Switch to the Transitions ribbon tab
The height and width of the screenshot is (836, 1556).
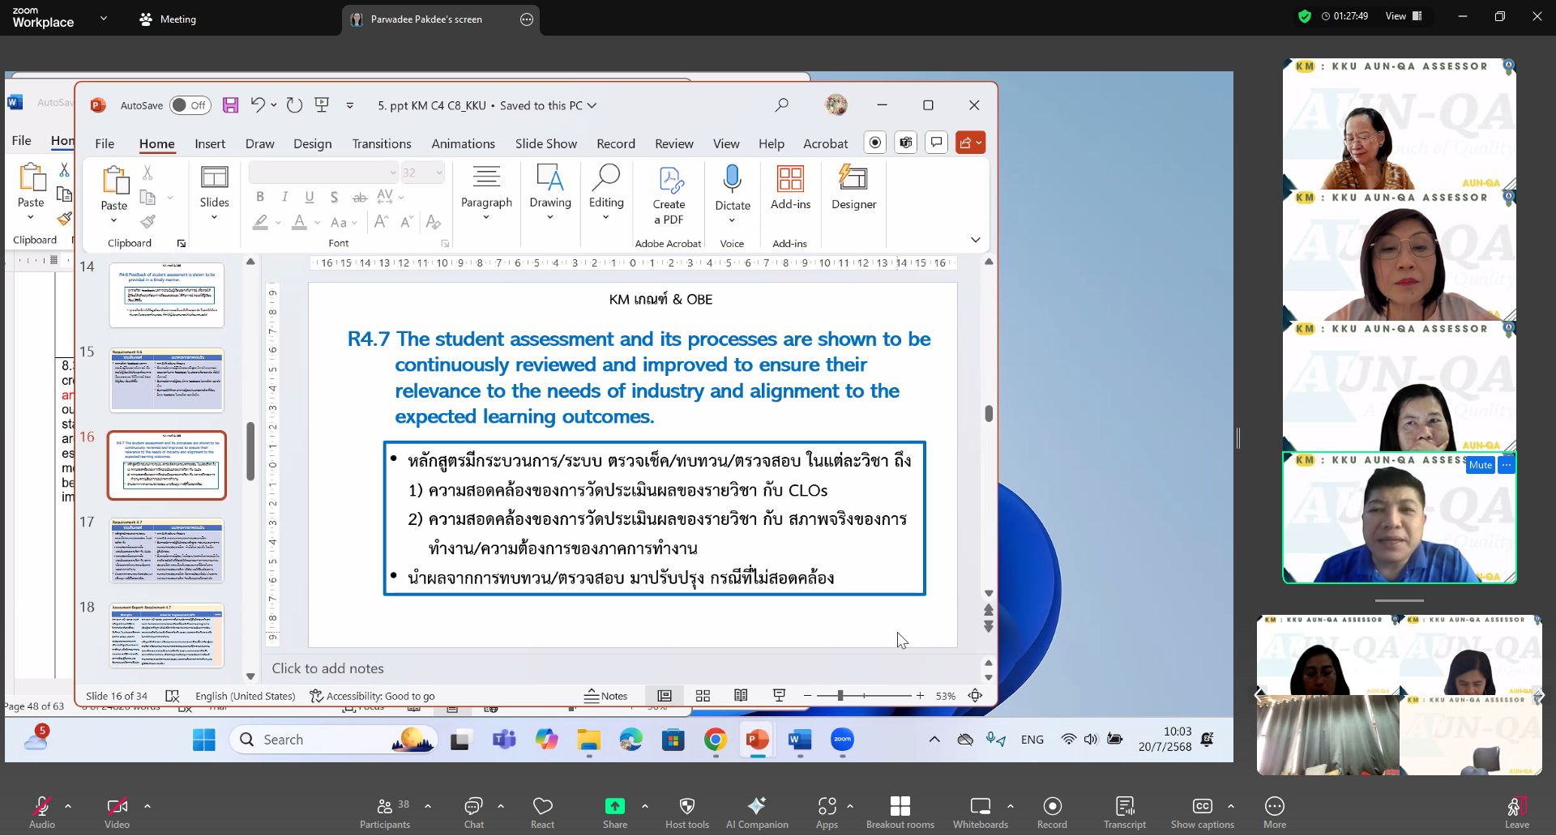click(381, 143)
